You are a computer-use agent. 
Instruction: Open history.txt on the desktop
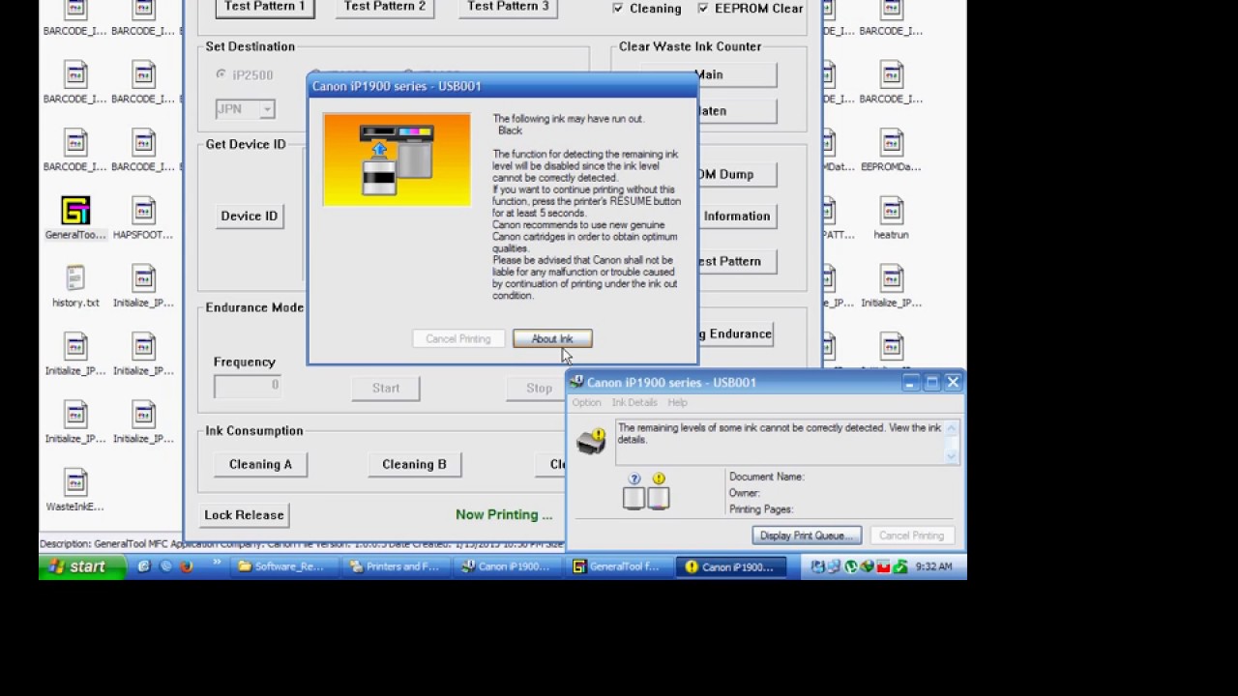(75, 286)
